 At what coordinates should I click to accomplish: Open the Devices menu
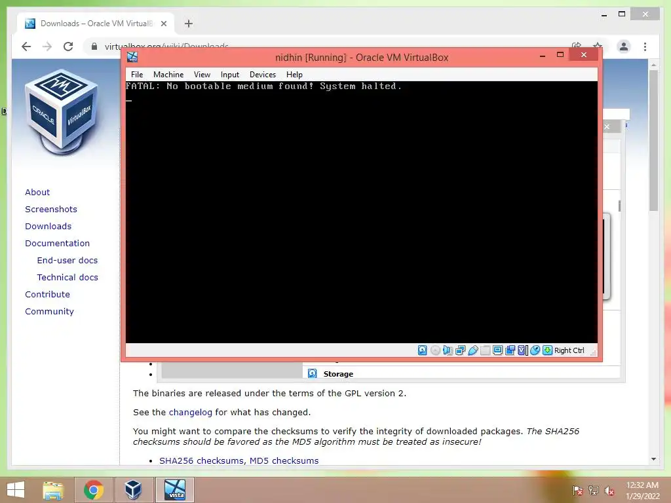263,75
